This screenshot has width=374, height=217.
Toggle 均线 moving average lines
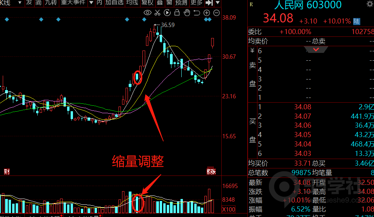click(132, 3)
